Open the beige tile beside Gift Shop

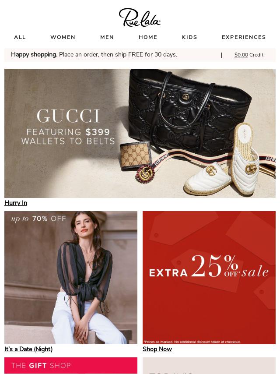point(209,366)
